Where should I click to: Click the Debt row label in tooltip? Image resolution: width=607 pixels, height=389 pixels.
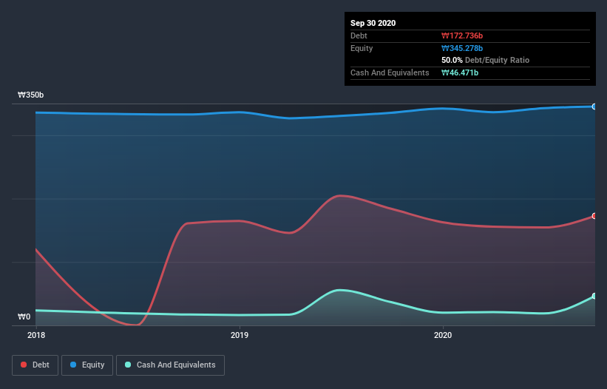[359, 35]
